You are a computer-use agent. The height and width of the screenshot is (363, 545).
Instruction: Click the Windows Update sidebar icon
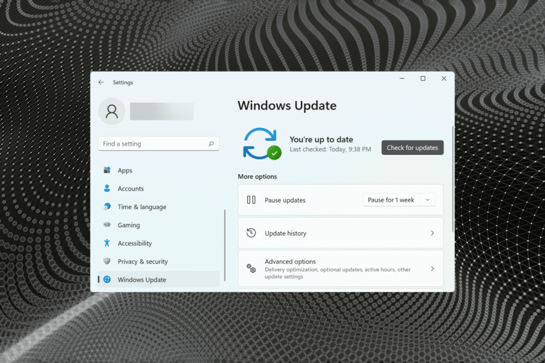coord(107,279)
